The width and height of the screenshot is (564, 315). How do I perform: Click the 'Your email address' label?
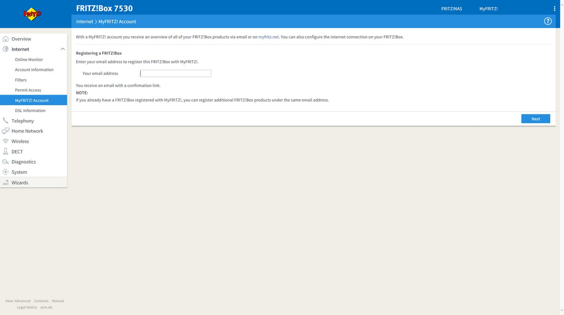(x=100, y=73)
